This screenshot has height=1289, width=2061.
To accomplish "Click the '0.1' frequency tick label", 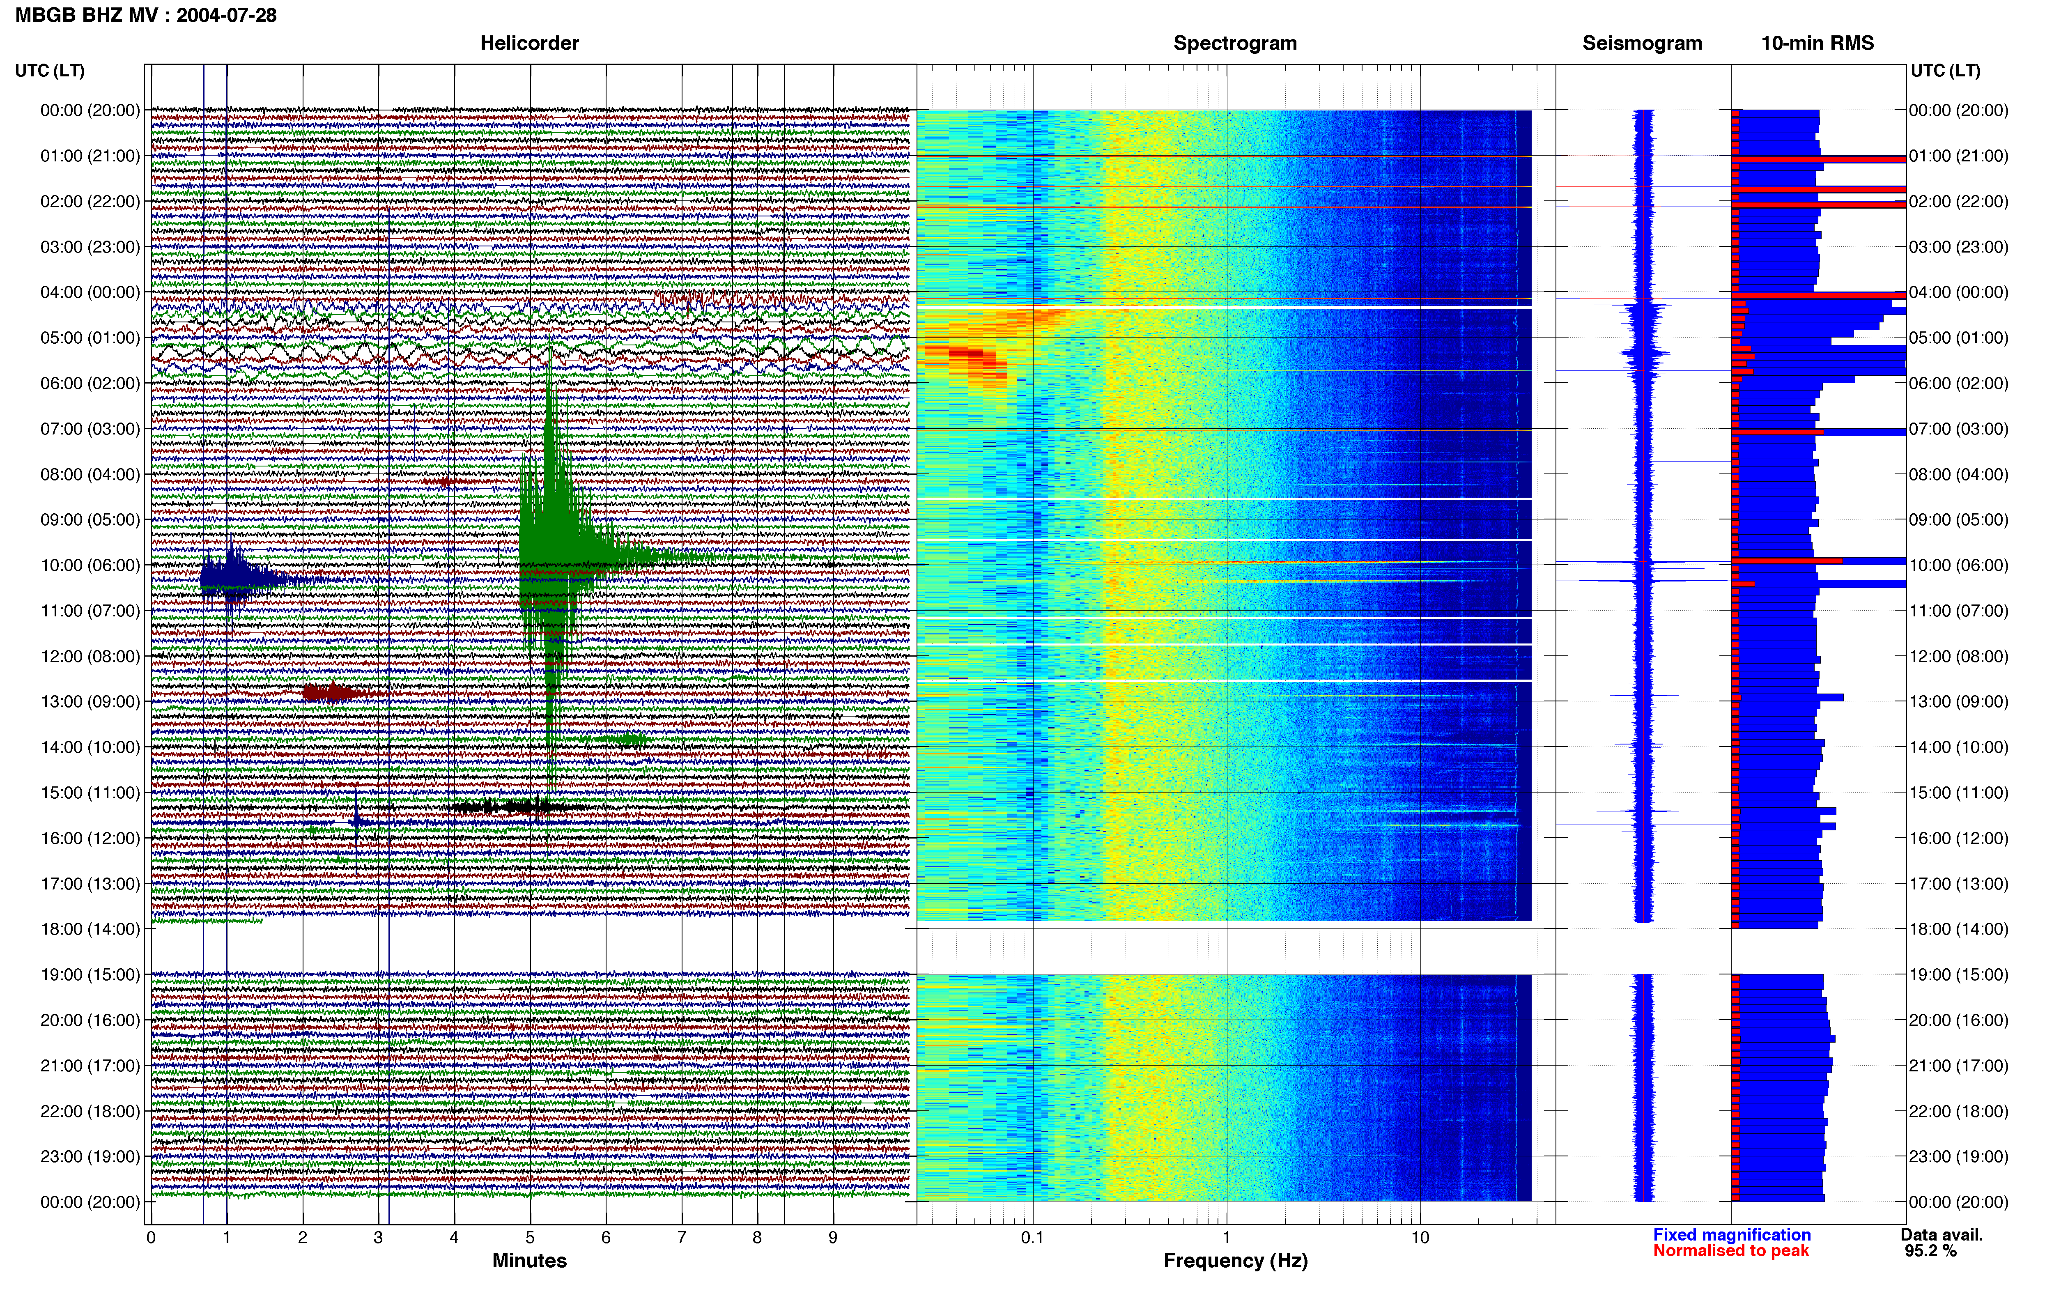I will 1032,1237.
